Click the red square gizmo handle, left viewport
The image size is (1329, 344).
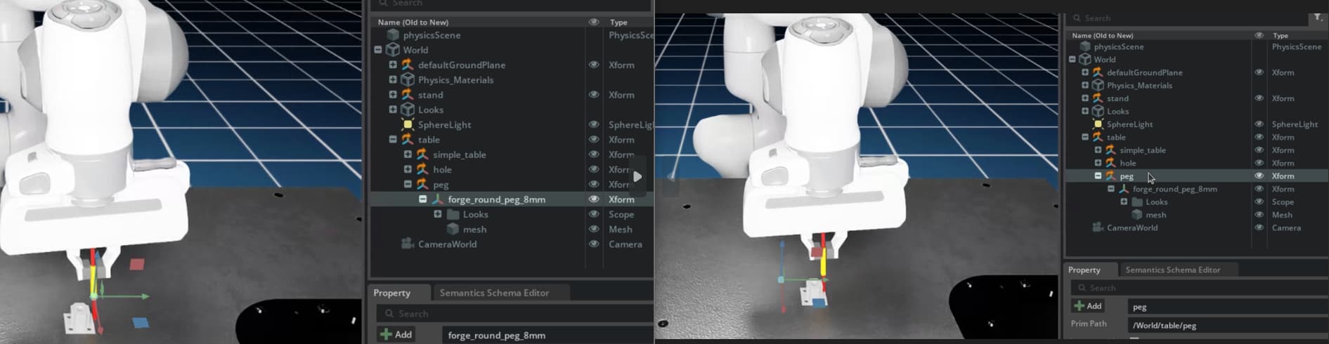pos(137,264)
